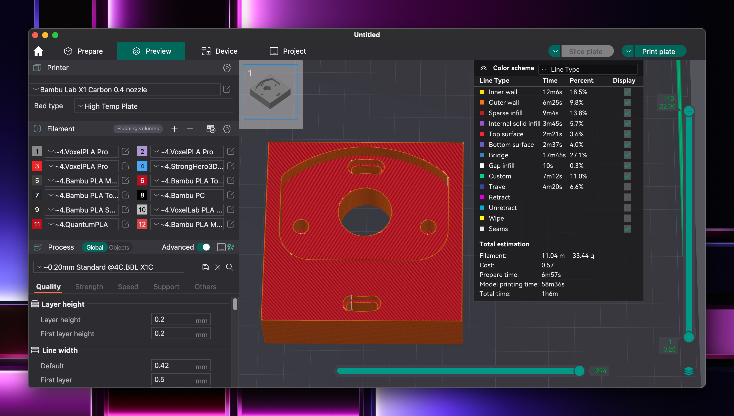Hide Bridge lines via display checkbox
The height and width of the screenshot is (416, 734).
coord(627,155)
